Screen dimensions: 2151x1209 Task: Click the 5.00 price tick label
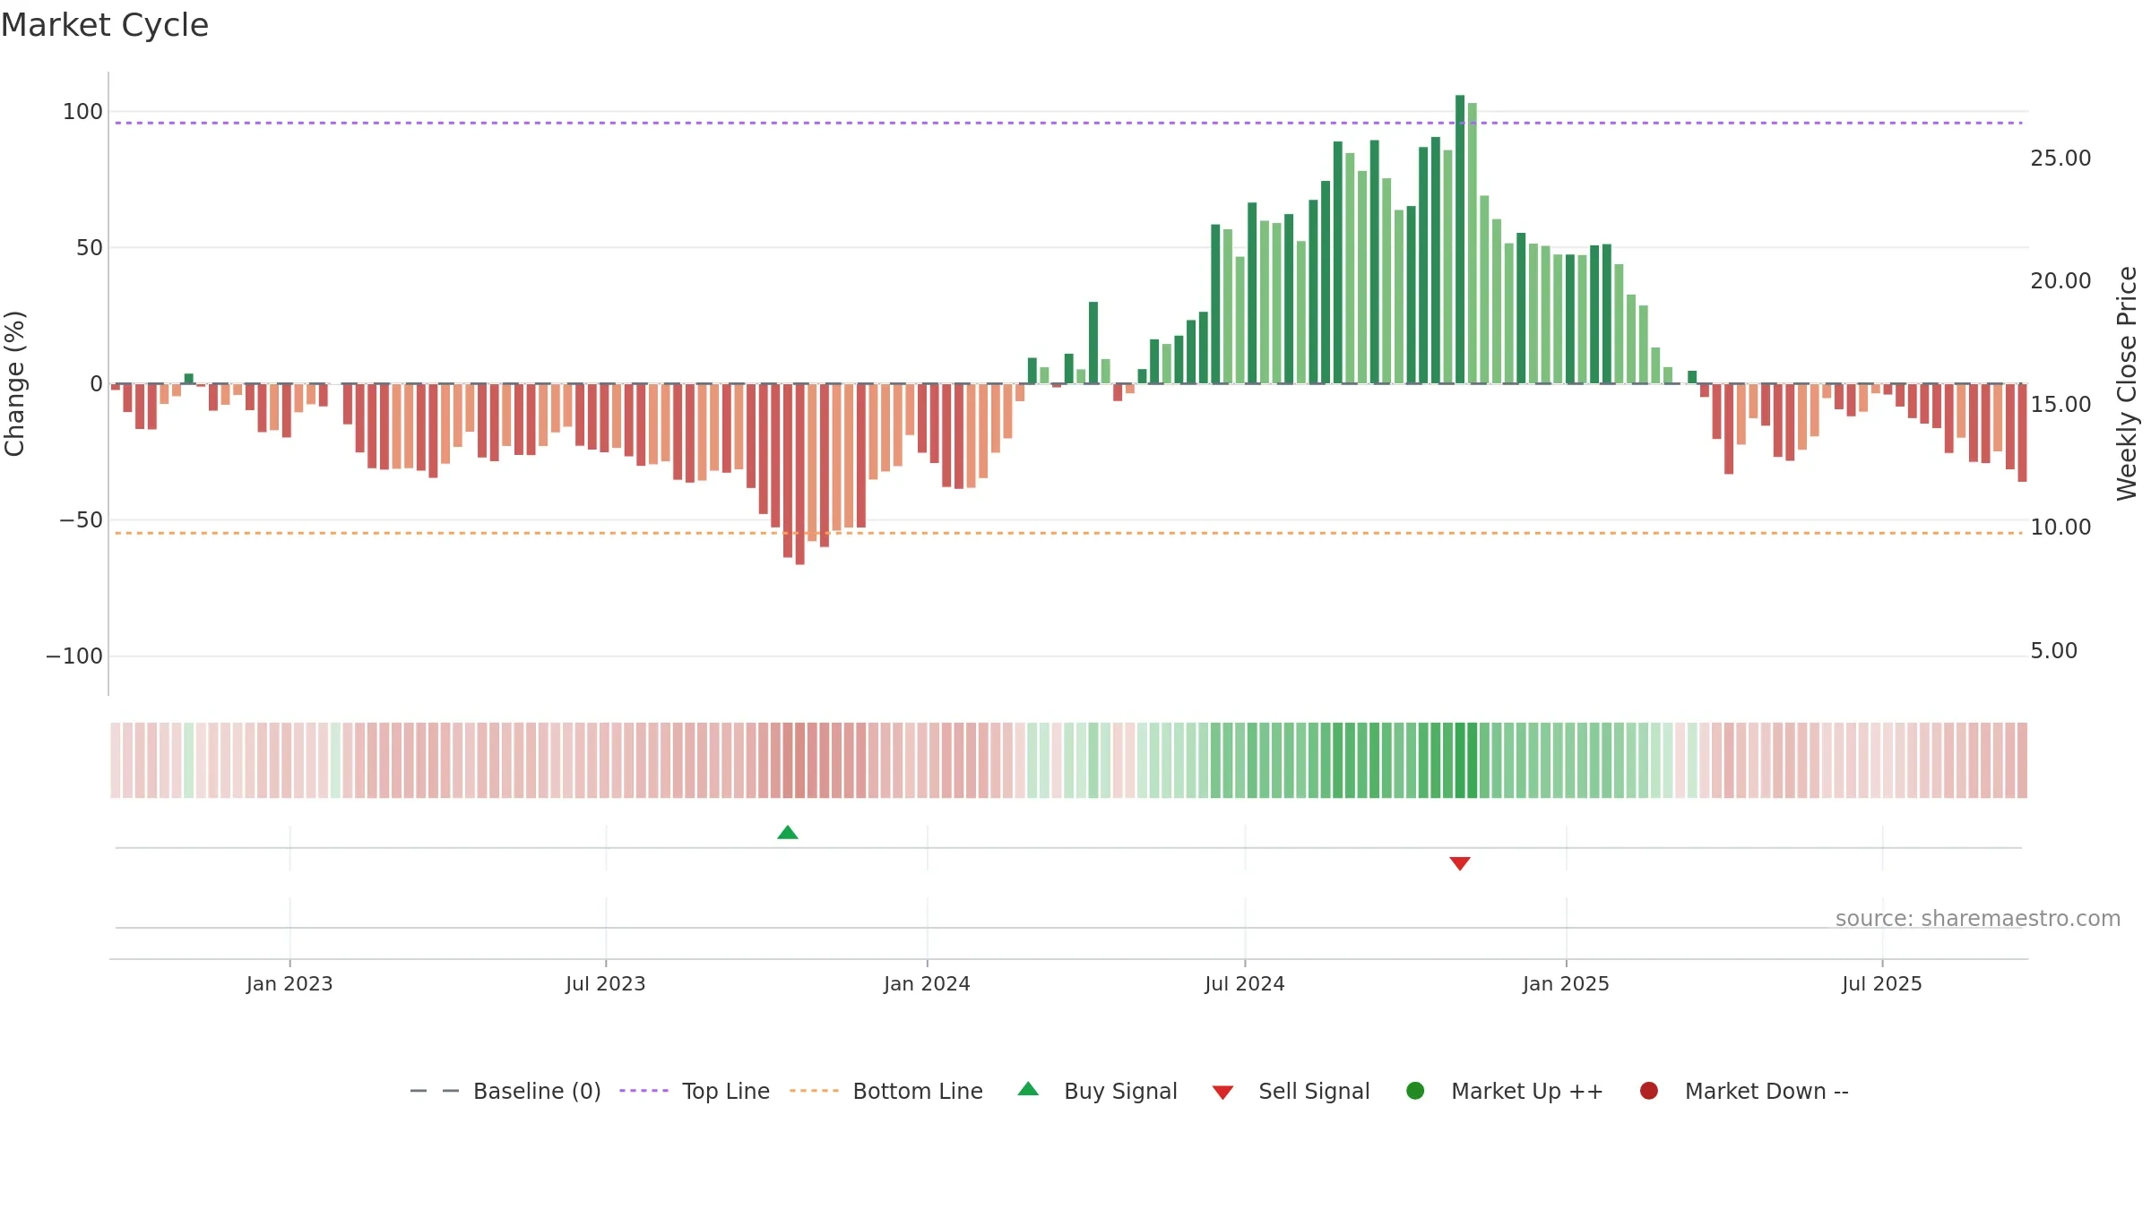[2053, 651]
